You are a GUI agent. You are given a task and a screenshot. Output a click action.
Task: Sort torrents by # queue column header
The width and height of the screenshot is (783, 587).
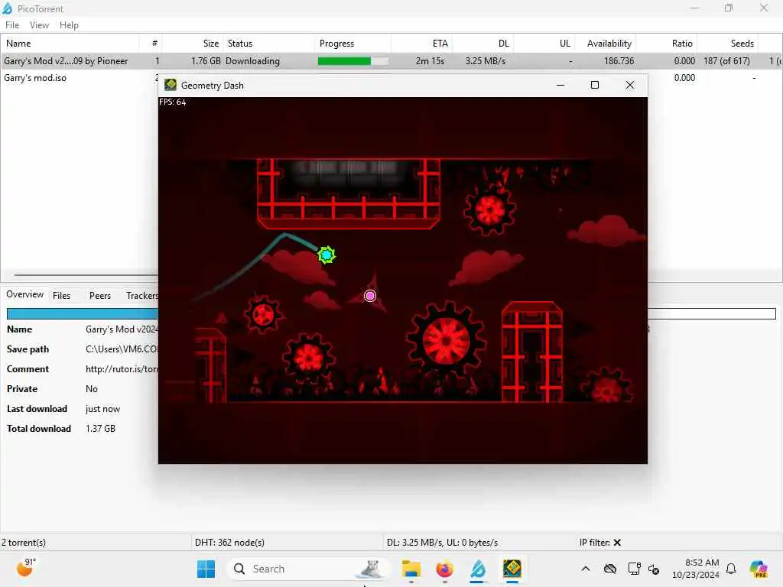coord(151,44)
